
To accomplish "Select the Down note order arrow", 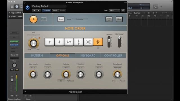I will [x=59, y=42].
